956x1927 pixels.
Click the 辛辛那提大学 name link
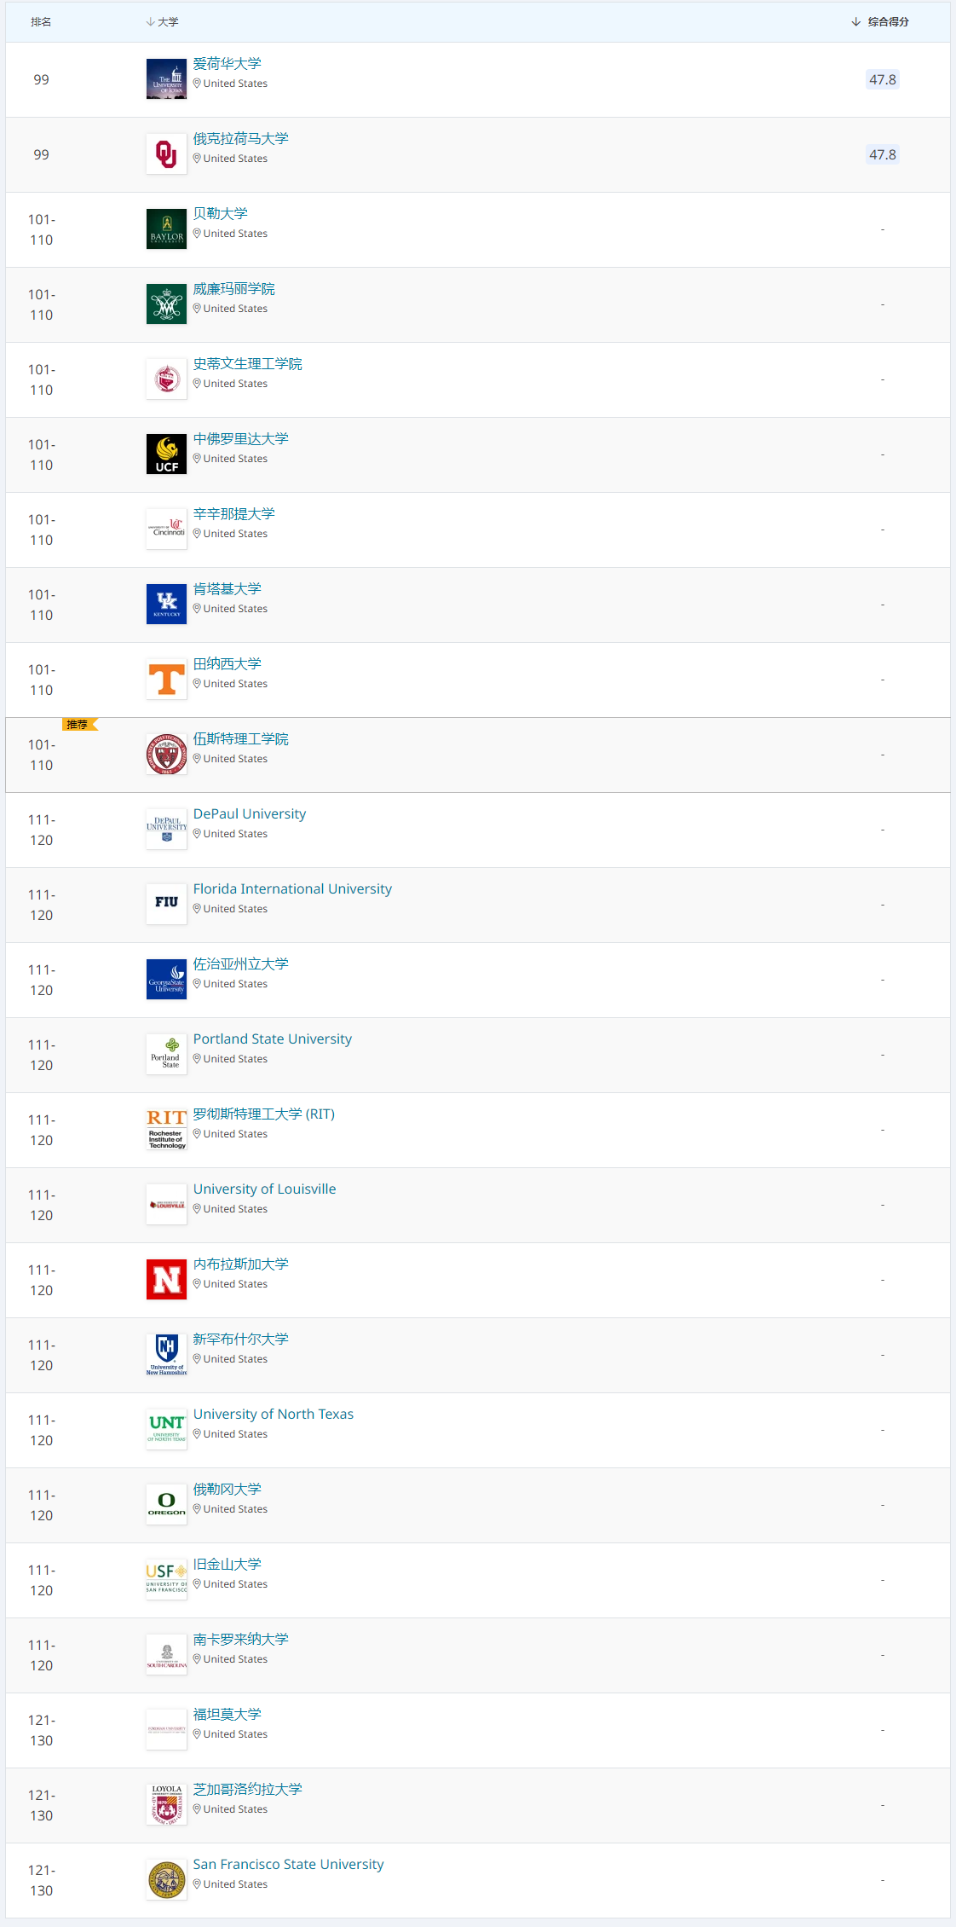[234, 514]
